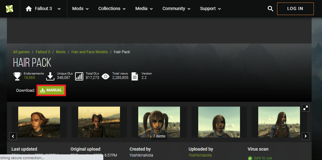Open fourth thumbnail with bob haircut

(x=219, y=122)
